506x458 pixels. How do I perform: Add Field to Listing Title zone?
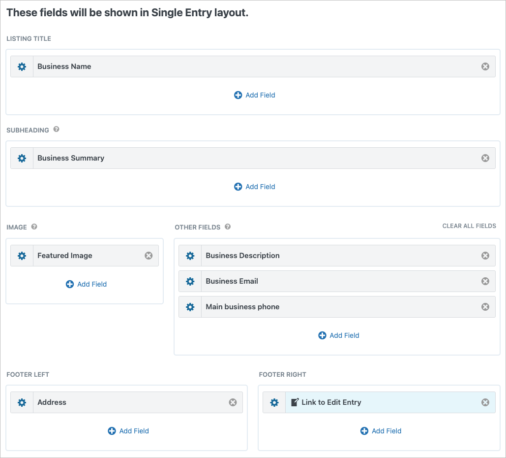pyautogui.click(x=255, y=95)
